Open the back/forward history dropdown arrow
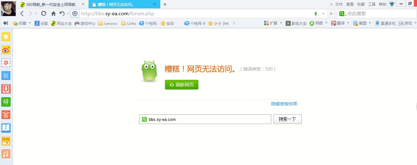The image size is (417, 165). click(36, 14)
